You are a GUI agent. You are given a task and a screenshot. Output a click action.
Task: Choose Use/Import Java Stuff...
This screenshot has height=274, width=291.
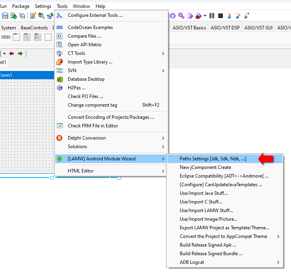pos(225,193)
